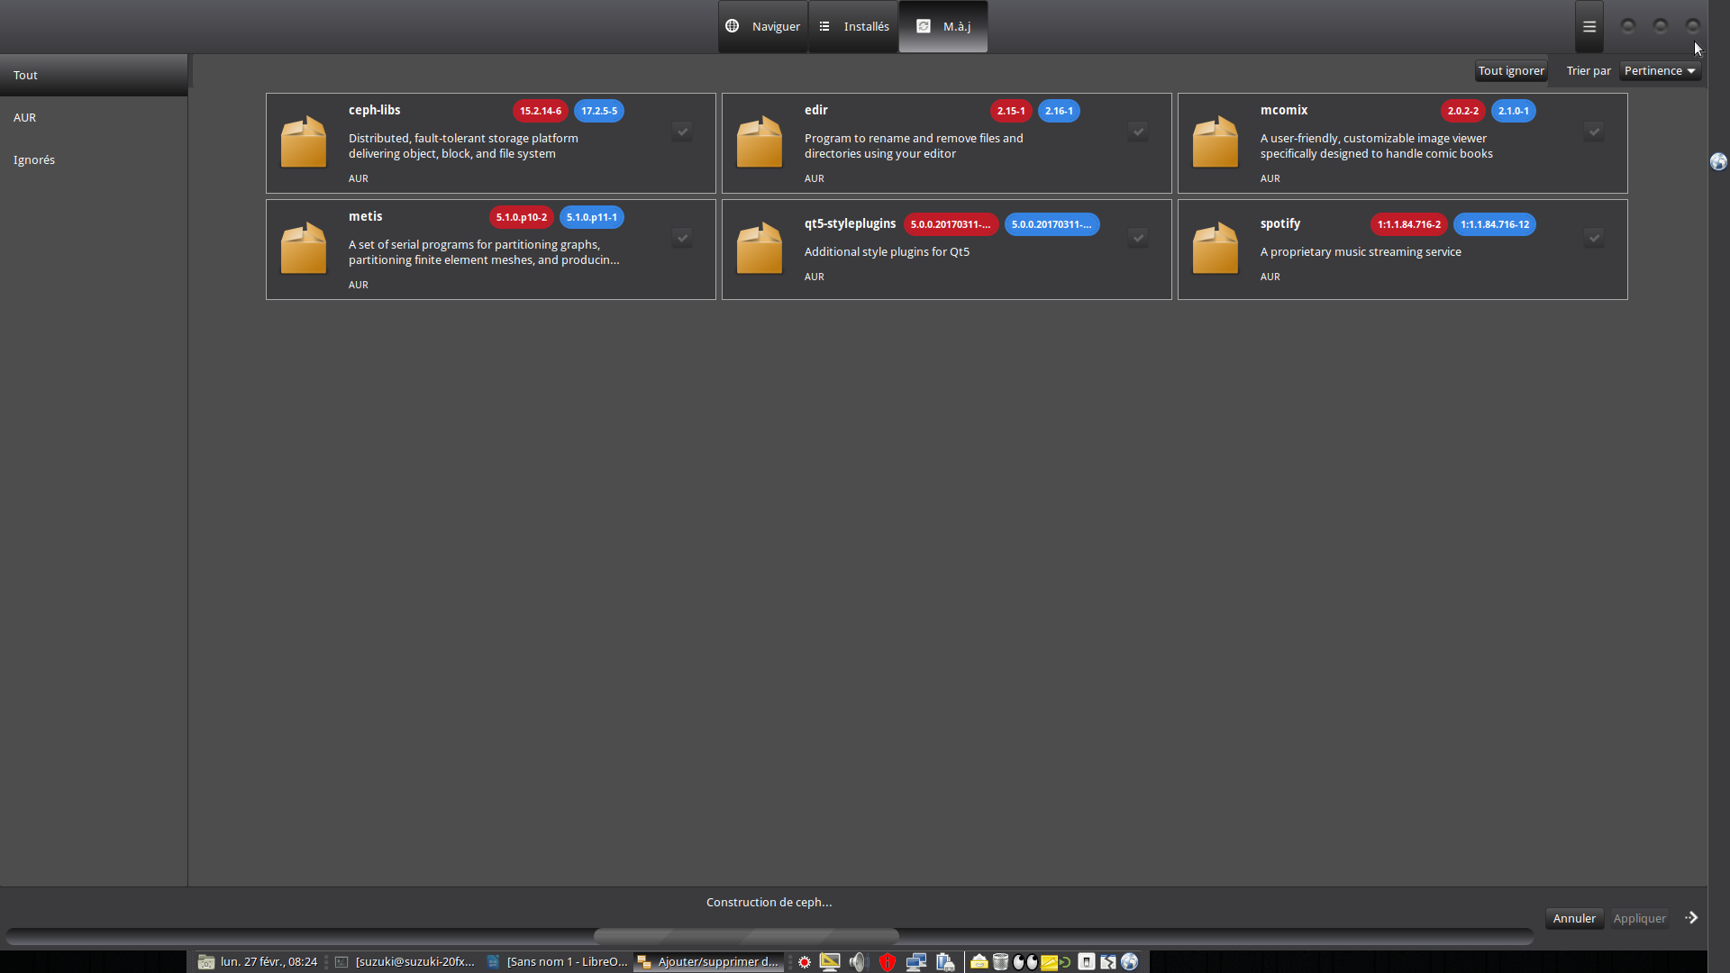
Task: Click the clipboard manager tray icon
Action: [x=945, y=962]
